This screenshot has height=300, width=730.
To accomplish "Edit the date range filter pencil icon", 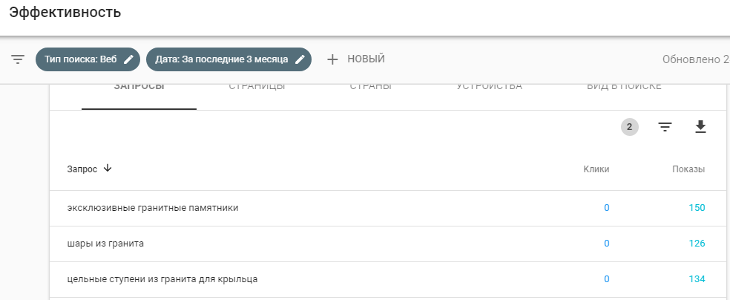I will click(300, 59).
